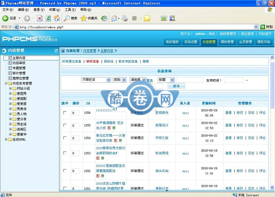Click the research books icon in toolbar
The image size is (275, 197).
point(172,18)
